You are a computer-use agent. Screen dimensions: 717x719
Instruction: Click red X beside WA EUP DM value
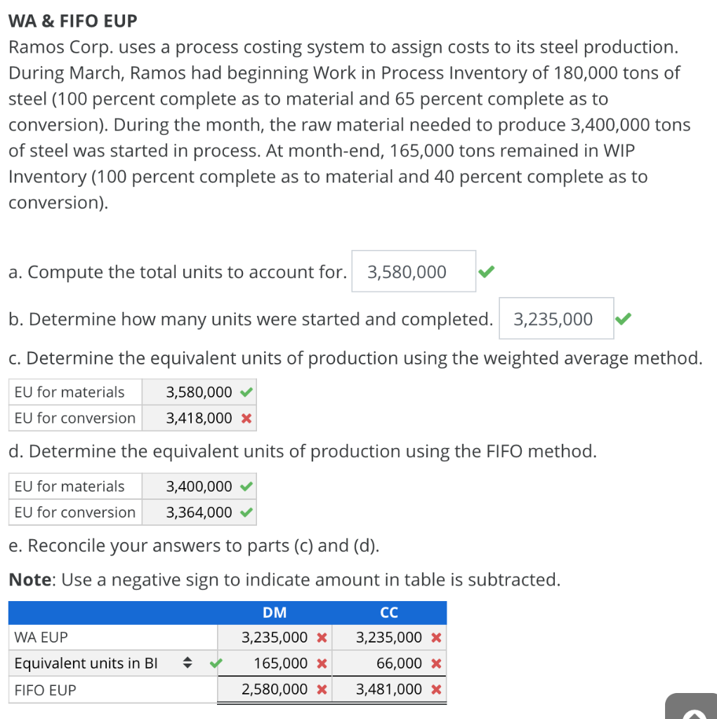(323, 638)
